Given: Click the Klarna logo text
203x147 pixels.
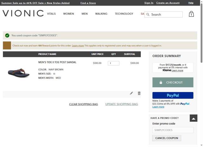Looking at the screenshot, I should point(167,70).
